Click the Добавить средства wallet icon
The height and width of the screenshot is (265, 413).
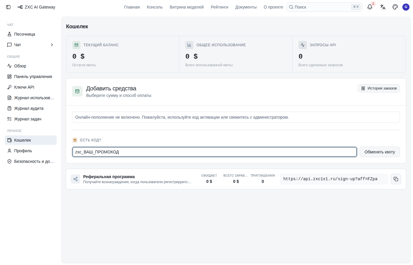pyautogui.click(x=77, y=91)
